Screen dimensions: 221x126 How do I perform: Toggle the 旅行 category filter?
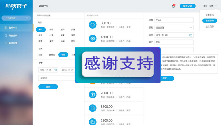coord(73,41)
